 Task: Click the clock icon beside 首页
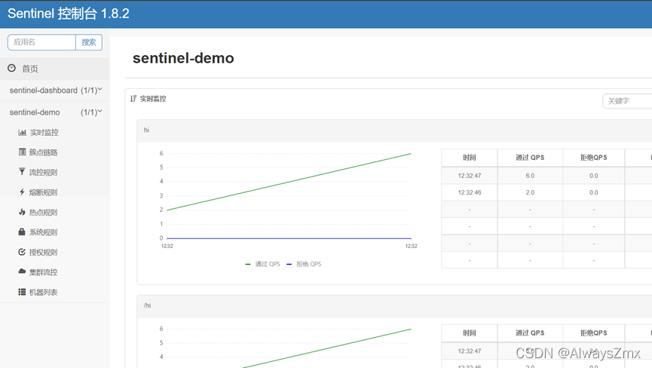point(11,68)
